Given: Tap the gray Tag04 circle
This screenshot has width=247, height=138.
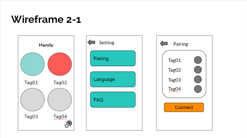Looking at the screenshot, I should [x=60, y=100].
